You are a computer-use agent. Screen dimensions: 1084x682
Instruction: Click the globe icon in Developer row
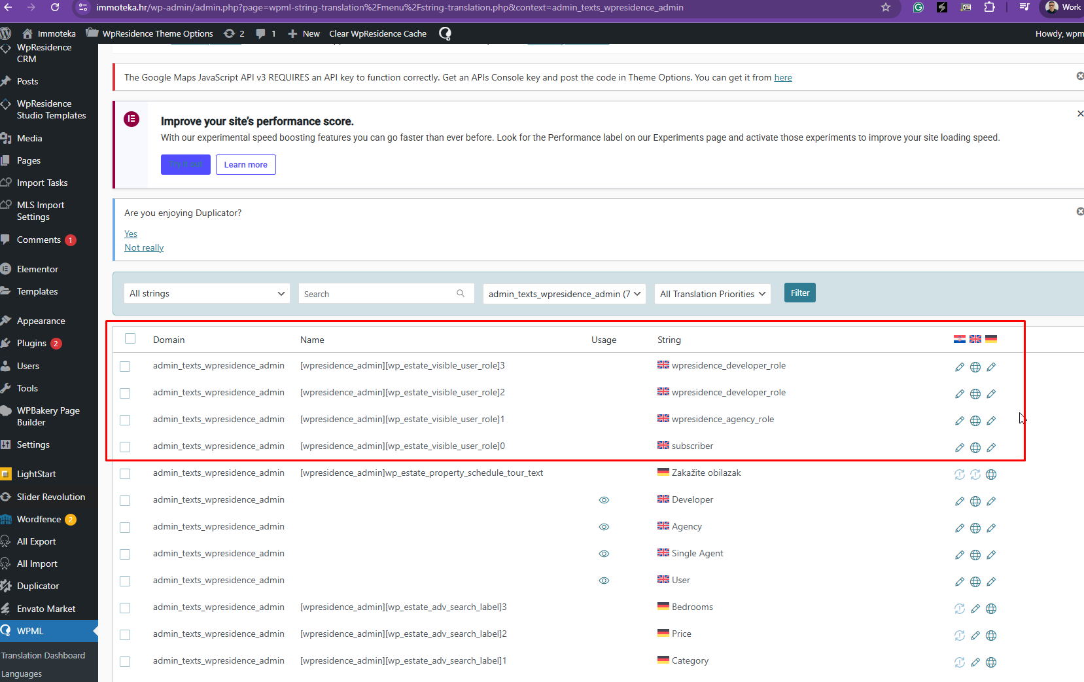click(x=975, y=501)
